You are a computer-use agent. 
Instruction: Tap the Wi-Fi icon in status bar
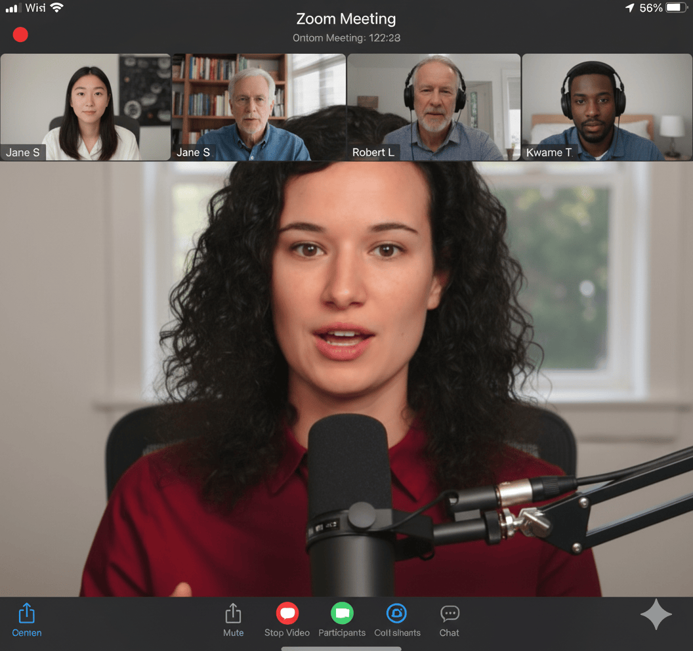click(x=56, y=8)
